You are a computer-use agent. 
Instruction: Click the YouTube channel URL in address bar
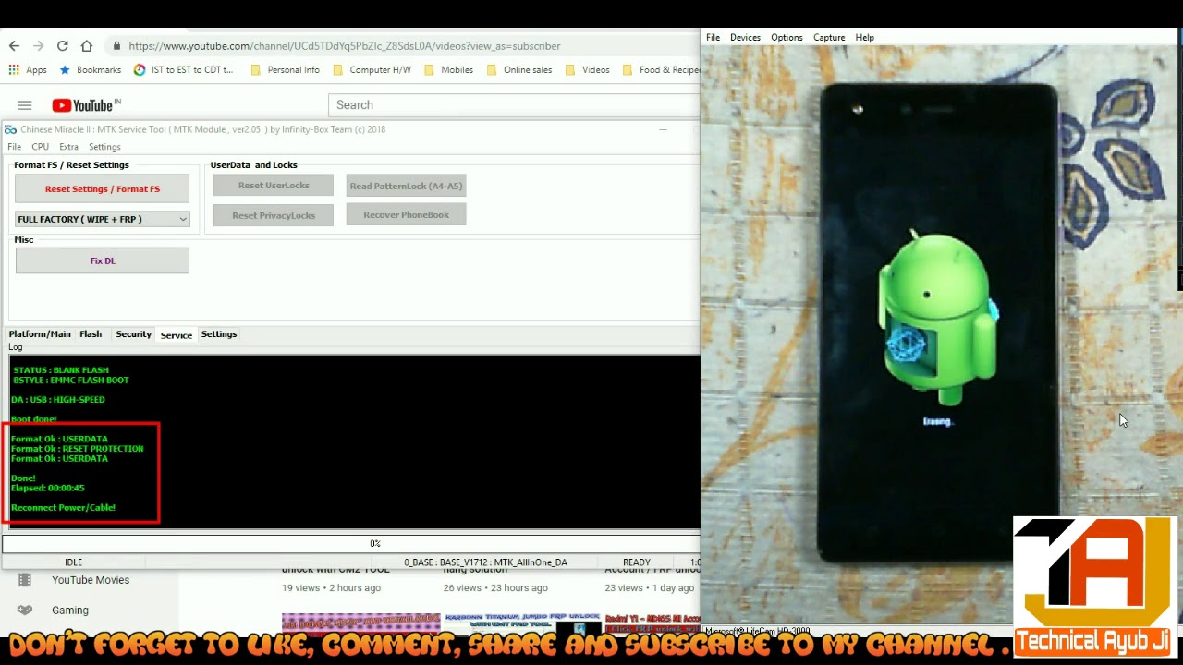pyautogui.click(x=345, y=46)
